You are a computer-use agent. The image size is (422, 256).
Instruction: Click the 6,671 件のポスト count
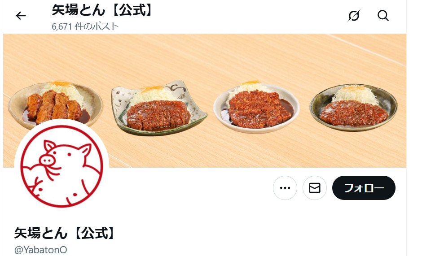coord(85,26)
